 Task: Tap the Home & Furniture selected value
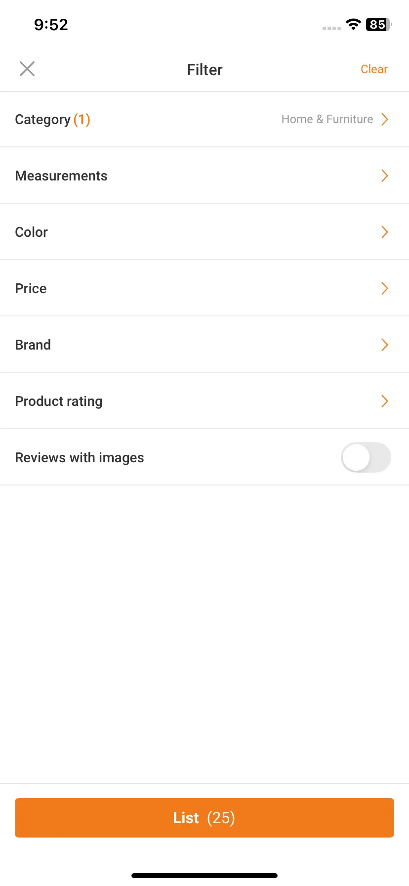pos(327,119)
